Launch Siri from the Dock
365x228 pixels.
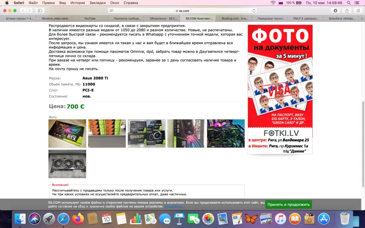coord(35,219)
